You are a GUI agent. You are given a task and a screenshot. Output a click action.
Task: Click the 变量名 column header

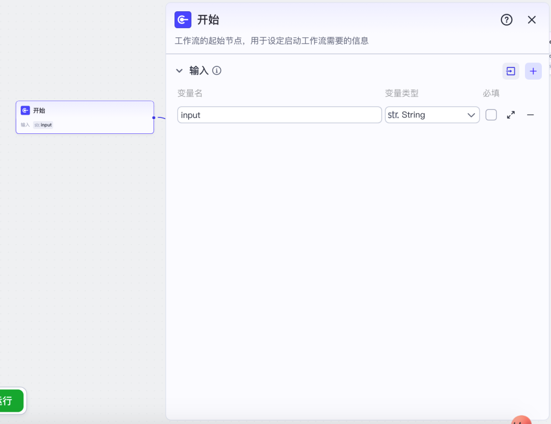[x=190, y=93]
